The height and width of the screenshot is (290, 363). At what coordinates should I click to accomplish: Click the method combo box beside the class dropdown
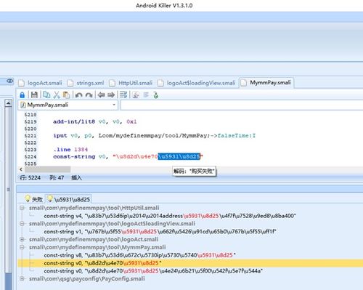coord(242,105)
